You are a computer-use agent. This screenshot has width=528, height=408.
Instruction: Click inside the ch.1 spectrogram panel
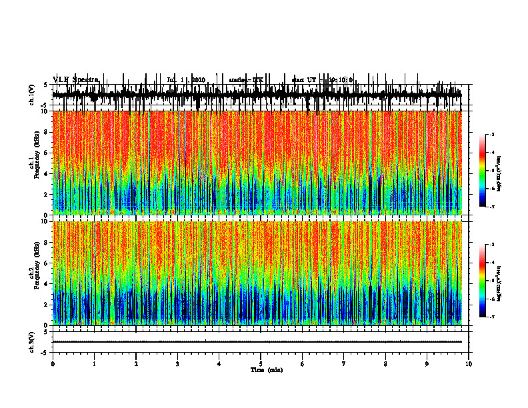click(x=257, y=163)
